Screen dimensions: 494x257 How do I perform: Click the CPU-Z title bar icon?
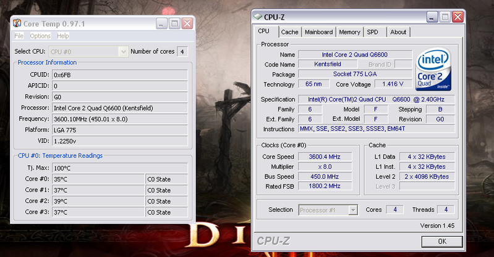[x=258, y=17]
